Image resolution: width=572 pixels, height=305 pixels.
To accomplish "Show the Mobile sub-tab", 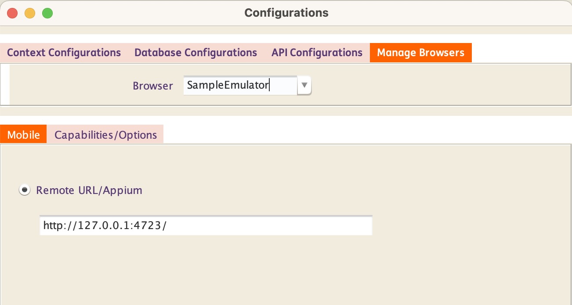I will (x=24, y=135).
